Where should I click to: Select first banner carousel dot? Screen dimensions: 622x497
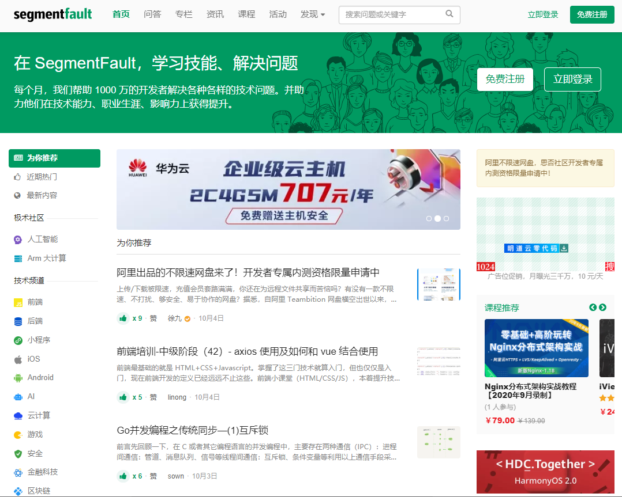point(429,219)
